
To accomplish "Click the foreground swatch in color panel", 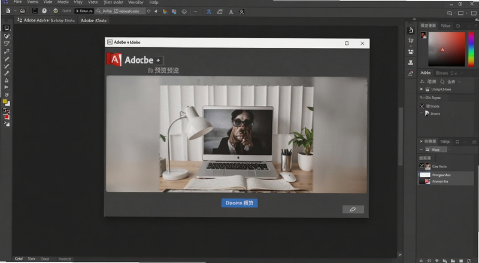I will tap(423, 35).
